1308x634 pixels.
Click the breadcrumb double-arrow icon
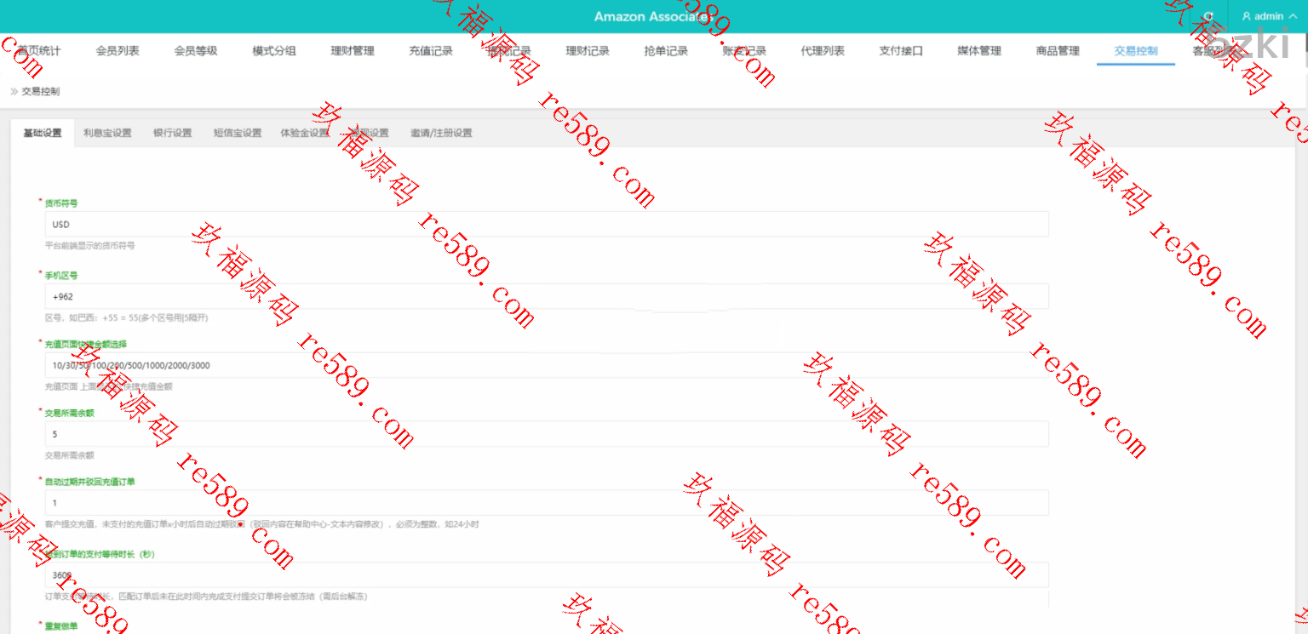click(x=14, y=91)
